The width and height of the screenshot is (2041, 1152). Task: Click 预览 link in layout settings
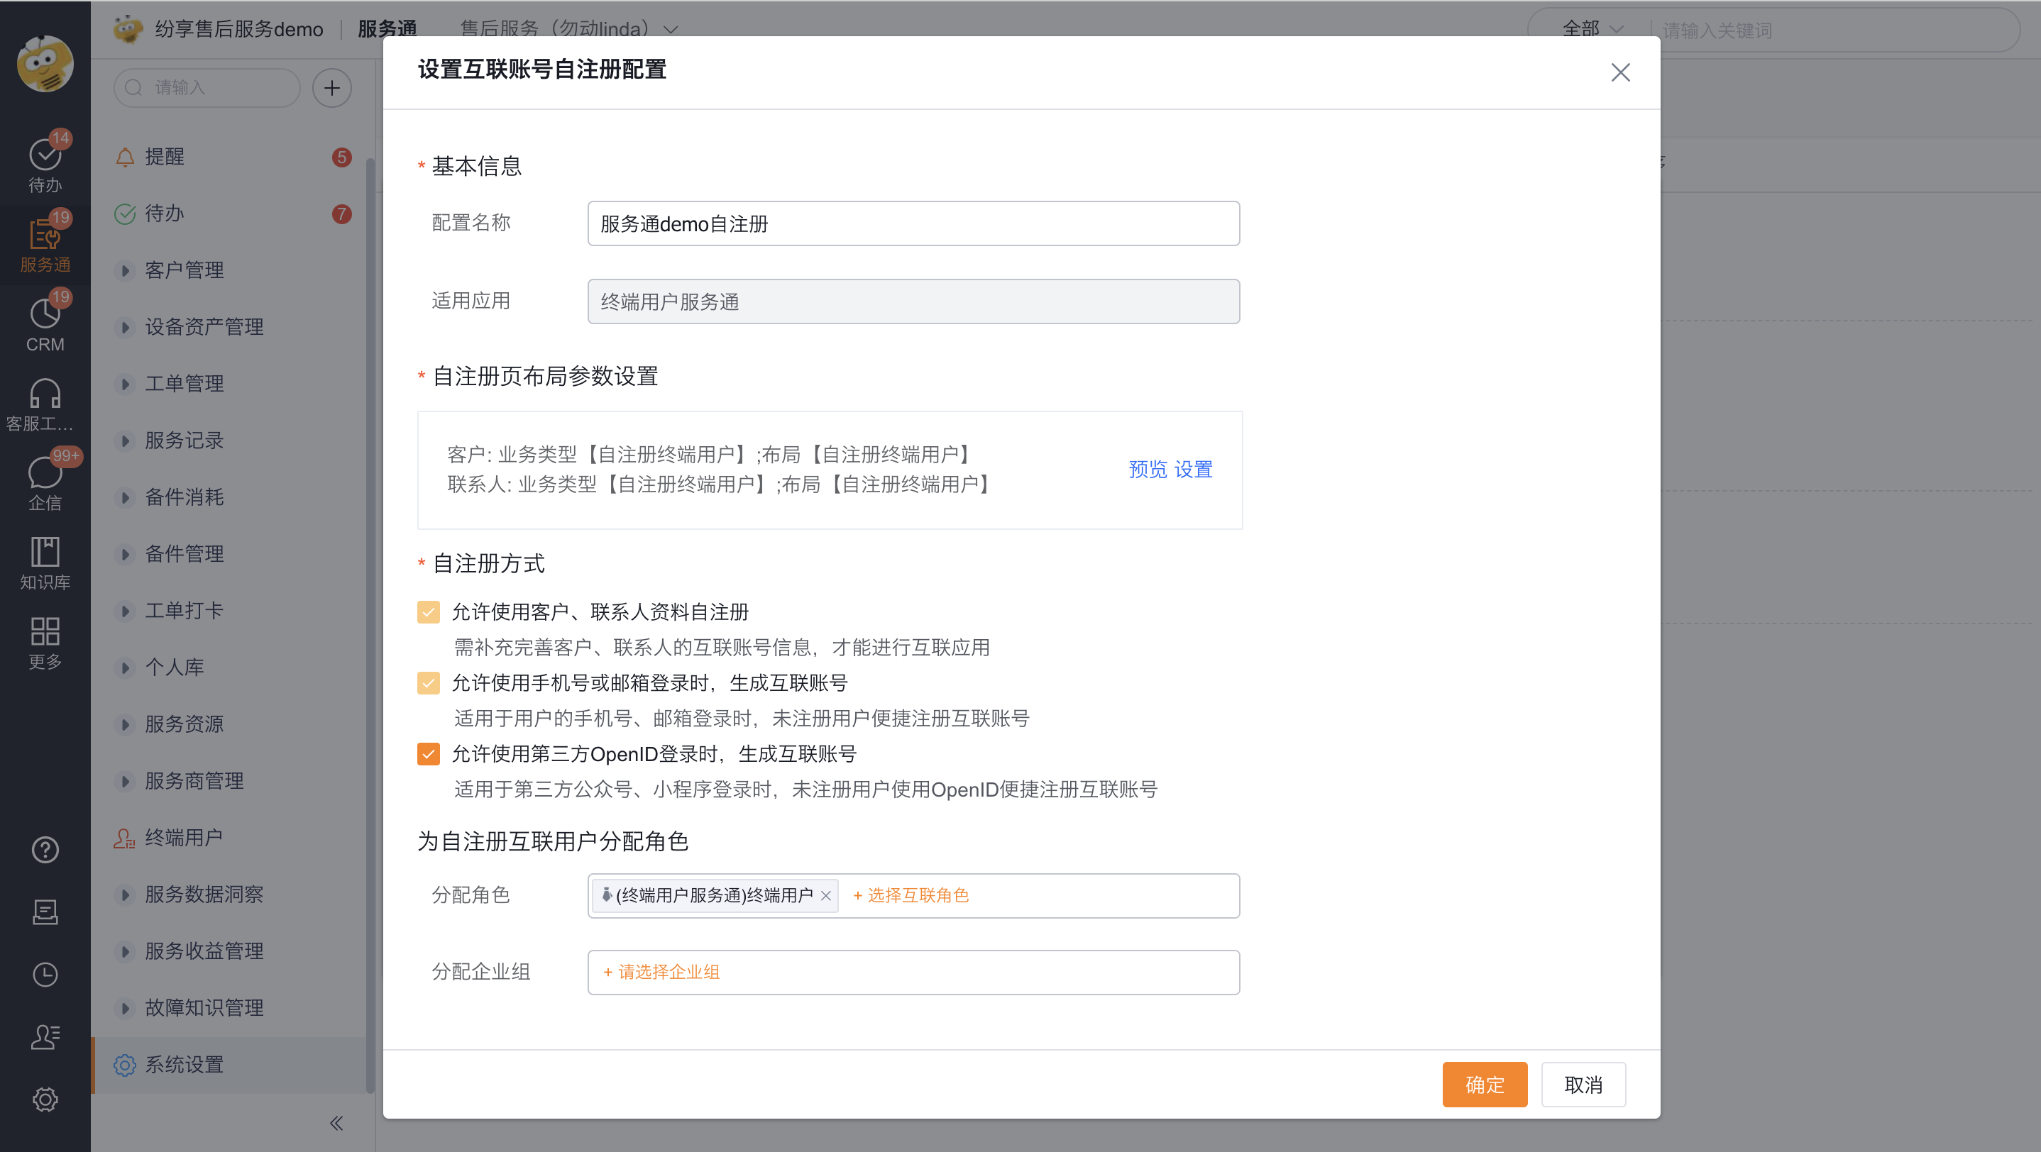tap(1148, 470)
